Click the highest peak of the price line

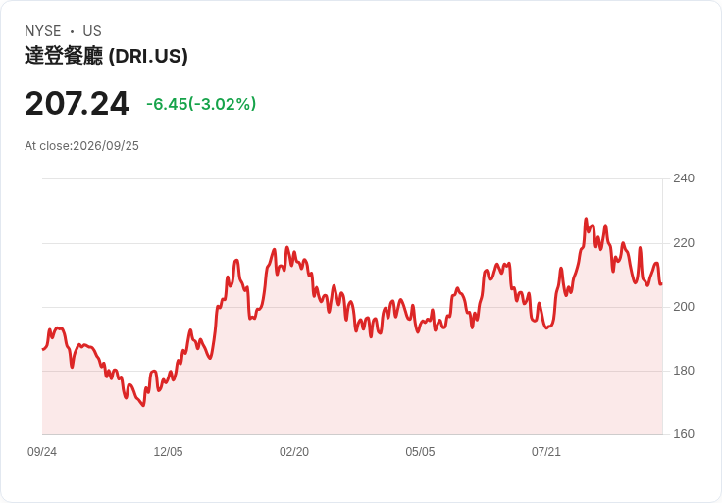[587, 219]
